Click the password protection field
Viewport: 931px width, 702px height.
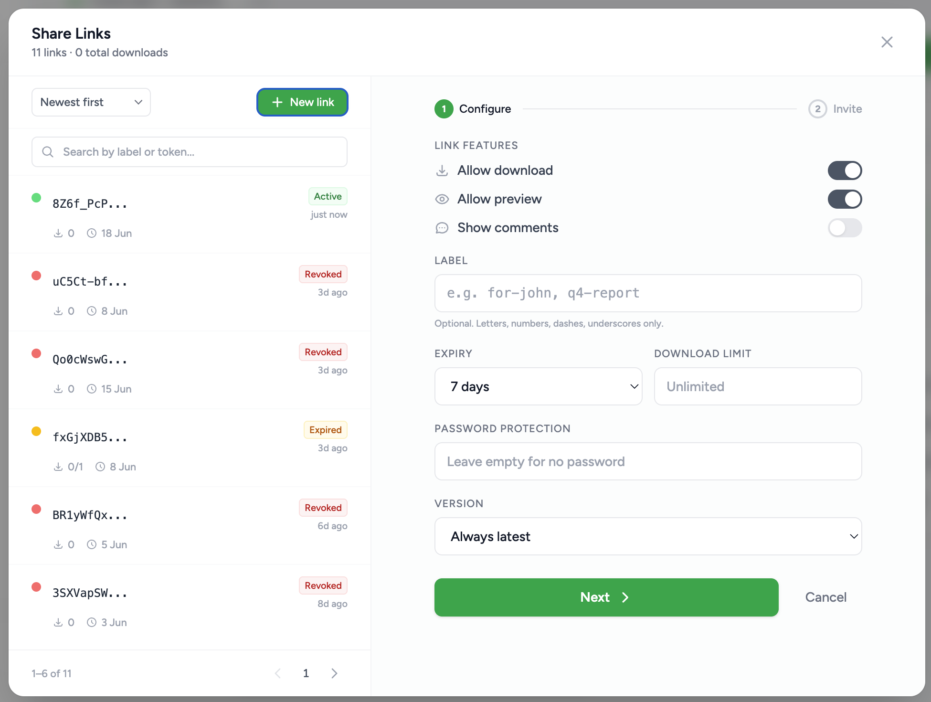(x=648, y=461)
